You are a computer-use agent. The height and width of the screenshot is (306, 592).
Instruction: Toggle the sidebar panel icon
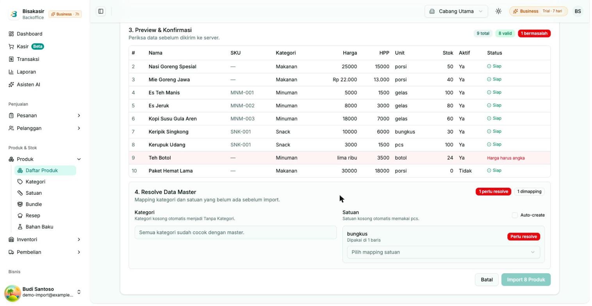pyautogui.click(x=101, y=11)
